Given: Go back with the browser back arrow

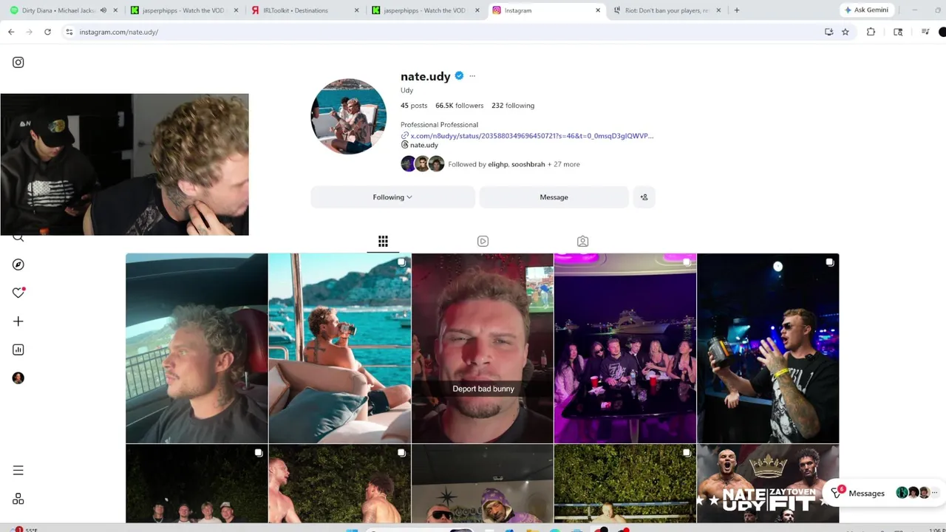Looking at the screenshot, I should [x=11, y=32].
